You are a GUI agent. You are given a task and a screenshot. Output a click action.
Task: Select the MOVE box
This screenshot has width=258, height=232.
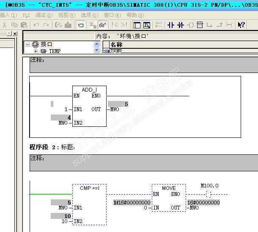click(169, 198)
